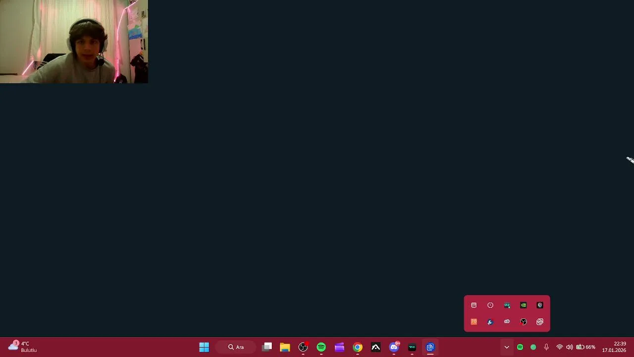Viewport: 634px width, 357px height.
Task: Launch File Explorer from the taskbar
Action: 285,347
